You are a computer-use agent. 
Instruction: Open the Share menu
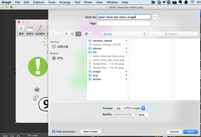coord(88,2)
